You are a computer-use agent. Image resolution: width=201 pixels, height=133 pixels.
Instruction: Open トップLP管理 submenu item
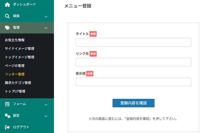click(15, 91)
